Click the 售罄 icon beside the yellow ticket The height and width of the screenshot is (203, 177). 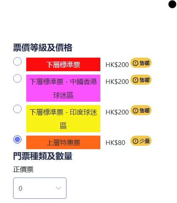pos(136,111)
